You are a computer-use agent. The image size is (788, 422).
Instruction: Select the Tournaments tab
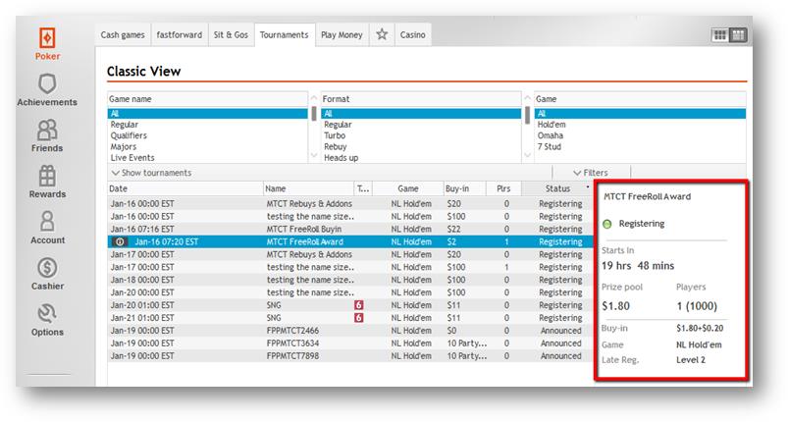[x=285, y=34]
